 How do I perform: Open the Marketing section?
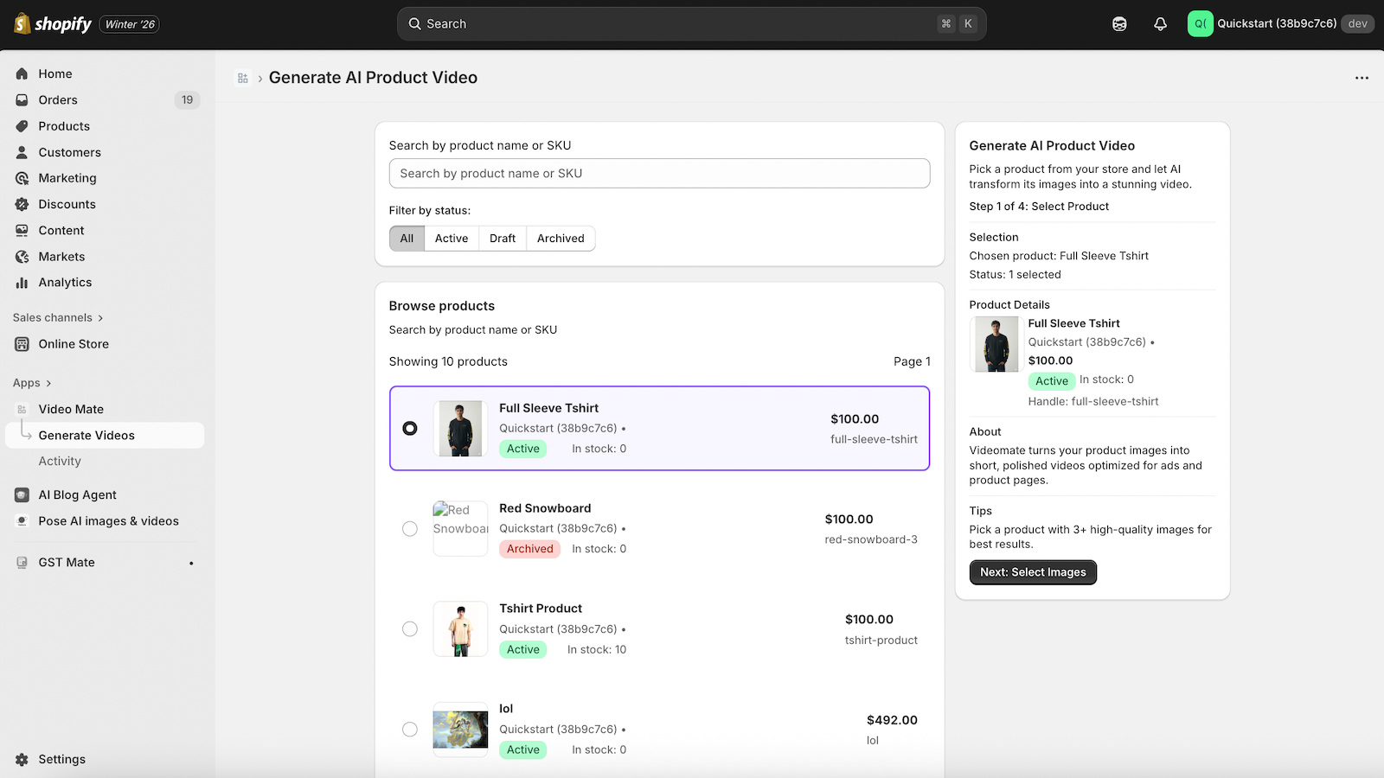[66, 178]
